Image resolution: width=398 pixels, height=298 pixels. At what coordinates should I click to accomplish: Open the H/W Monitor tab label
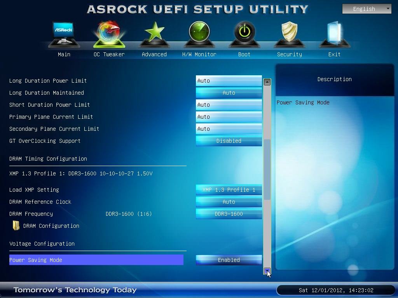199,54
